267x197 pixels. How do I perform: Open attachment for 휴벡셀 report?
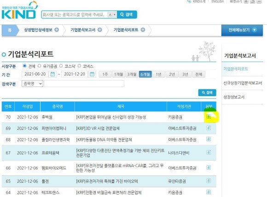(x=209, y=116)
